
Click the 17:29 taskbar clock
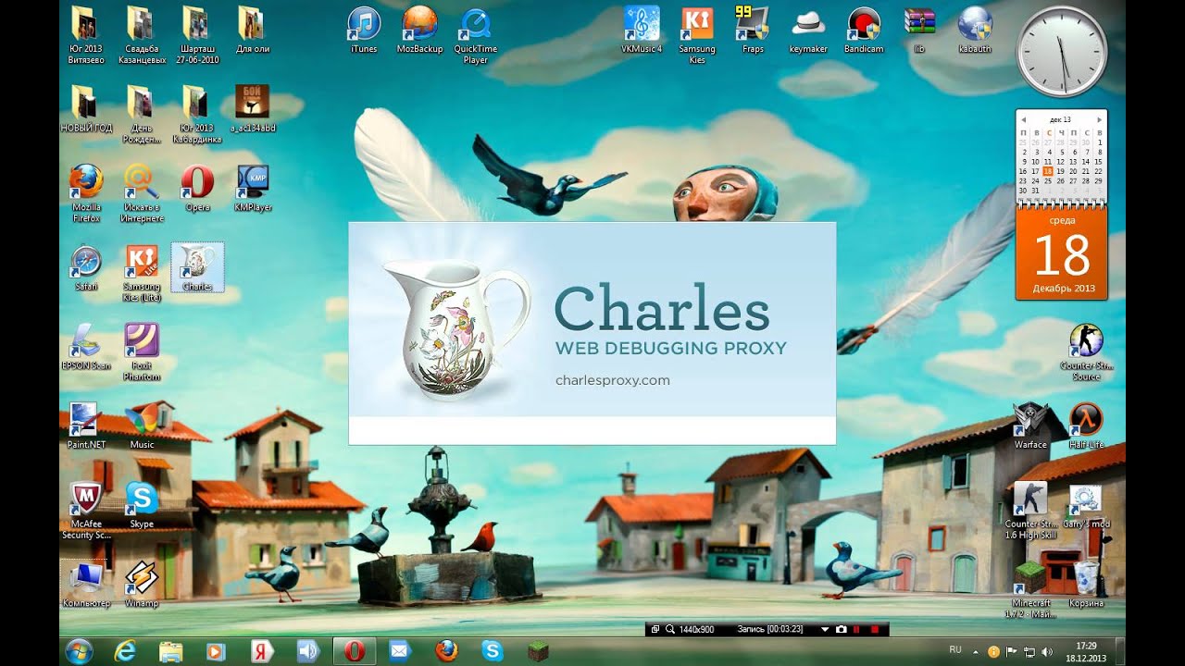click(1086, 651)
